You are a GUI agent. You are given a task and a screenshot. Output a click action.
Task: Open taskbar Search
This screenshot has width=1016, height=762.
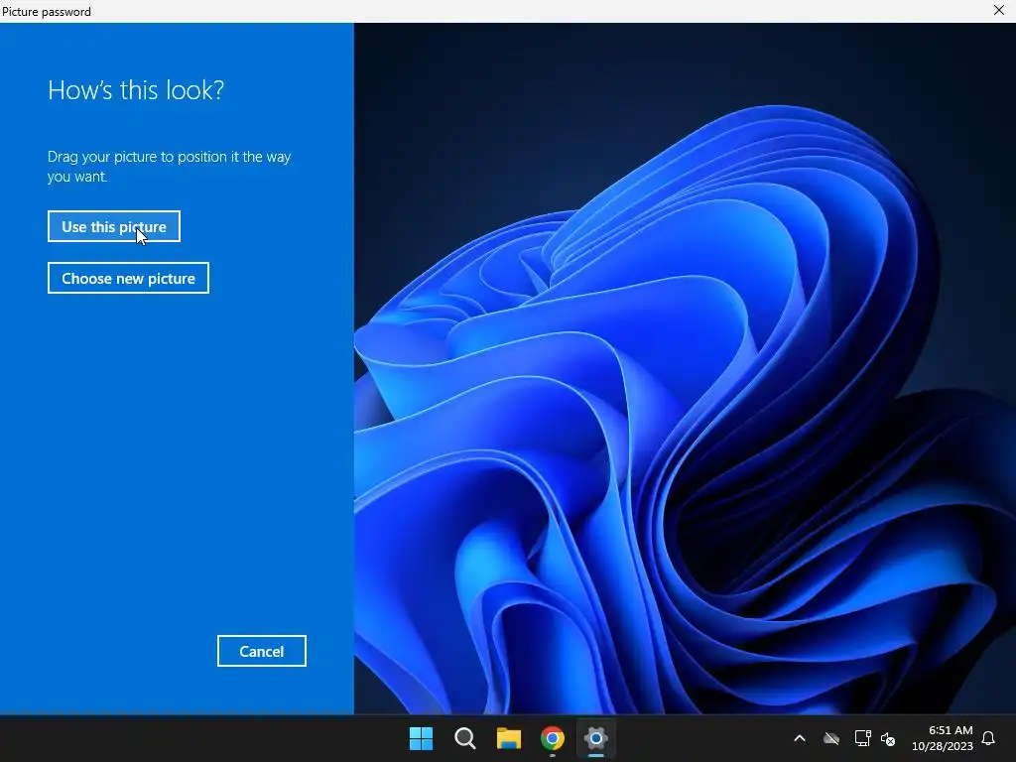click(465, 738)
